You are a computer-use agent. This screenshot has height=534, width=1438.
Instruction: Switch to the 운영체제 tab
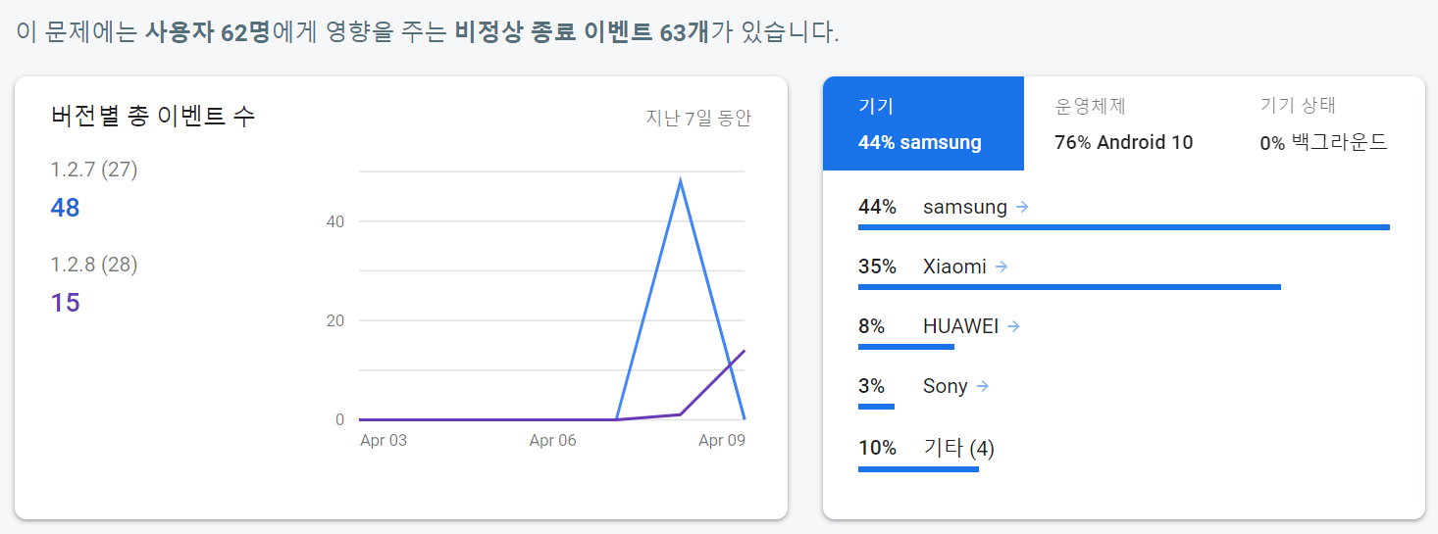[1123, 123]
